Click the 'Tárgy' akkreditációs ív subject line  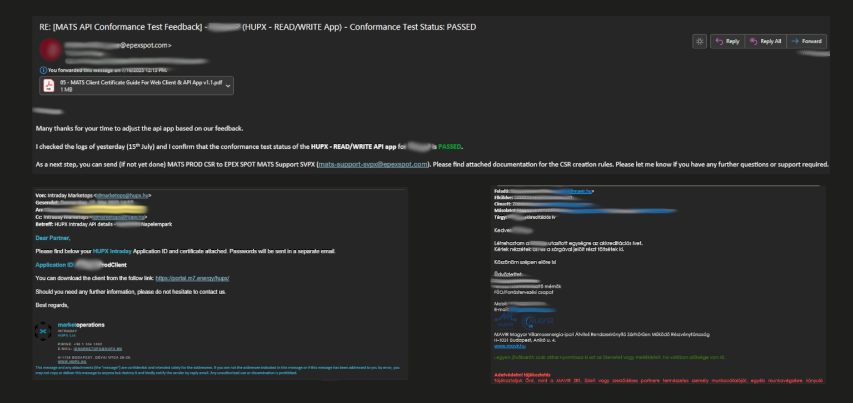[x=524, y=217]
